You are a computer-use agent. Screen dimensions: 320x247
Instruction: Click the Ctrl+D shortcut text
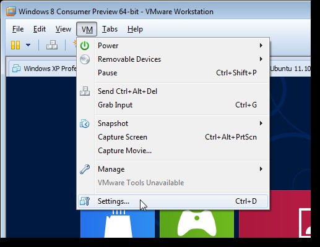coord(246,201)
